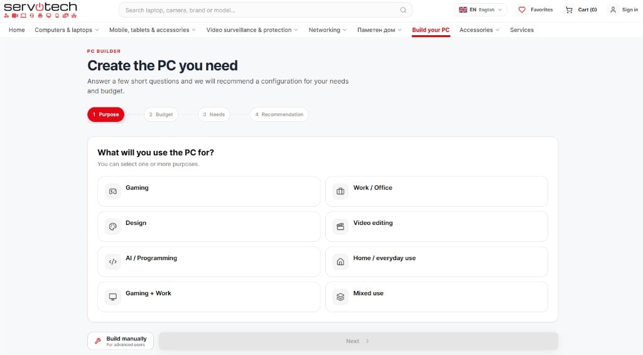Image resolution: width=643 pixels, height=355 pixels.
Task: Click the Build manually button
Action: (x=120, y=341)
